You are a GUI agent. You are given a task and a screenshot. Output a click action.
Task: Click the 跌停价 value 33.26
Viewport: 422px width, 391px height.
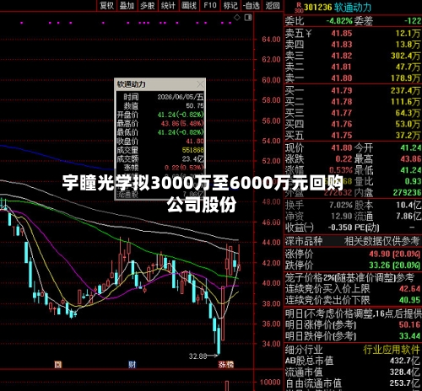[380, 265]
